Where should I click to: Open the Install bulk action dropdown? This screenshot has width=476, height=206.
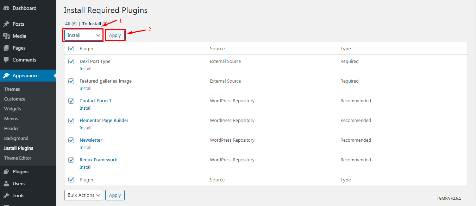click(84, 36)
